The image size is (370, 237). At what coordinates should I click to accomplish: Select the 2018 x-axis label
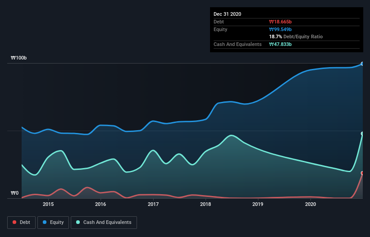(206, 204)
